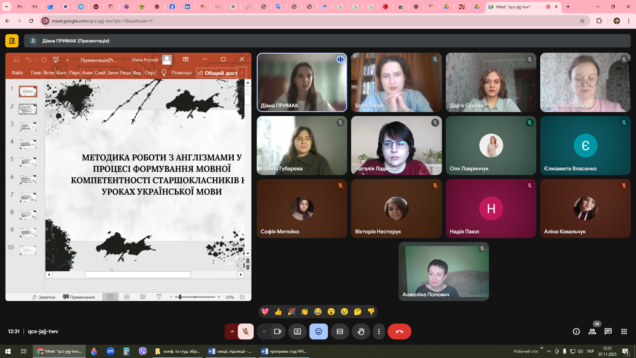Click PowerPoint zoom slider handle
636x358 pixels.
point(180,297)
